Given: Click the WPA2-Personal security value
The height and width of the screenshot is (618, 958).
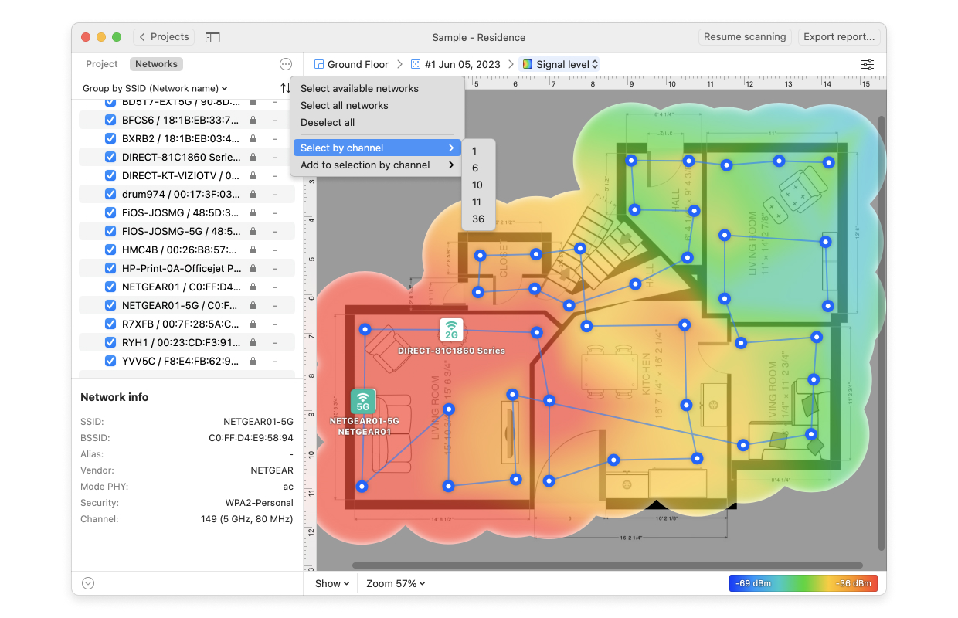Looking at the screenshot, I should [259, 503].
